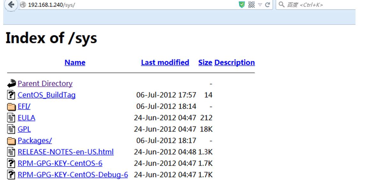The width and height of the screenshot is (374, 180).
Task: Click the folder icon beside Packages/
Action: (x=11, y=141)
